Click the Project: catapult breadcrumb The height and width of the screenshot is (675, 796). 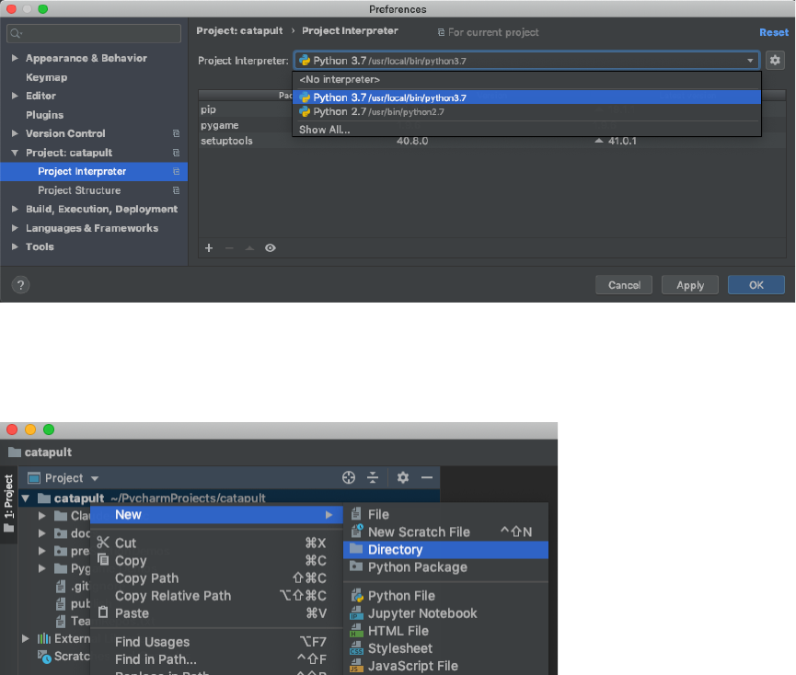pos(239,31)
